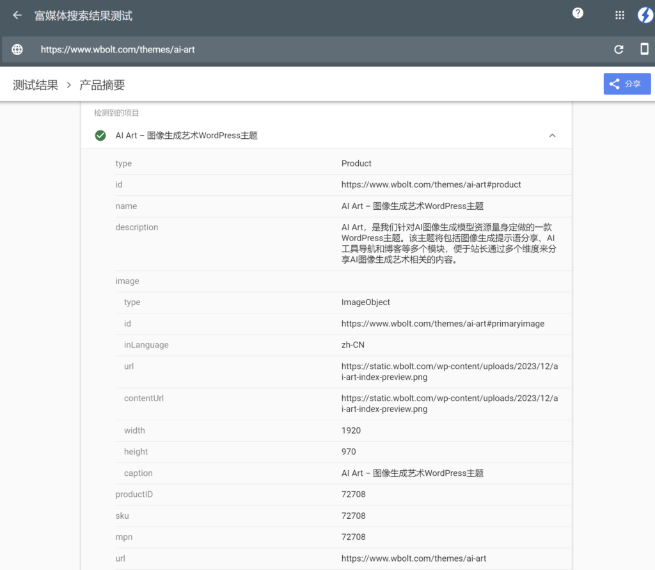Click the green checkmark next to detected item
Image resolution: width=655 pixels, height=570 pixels.
100,136
